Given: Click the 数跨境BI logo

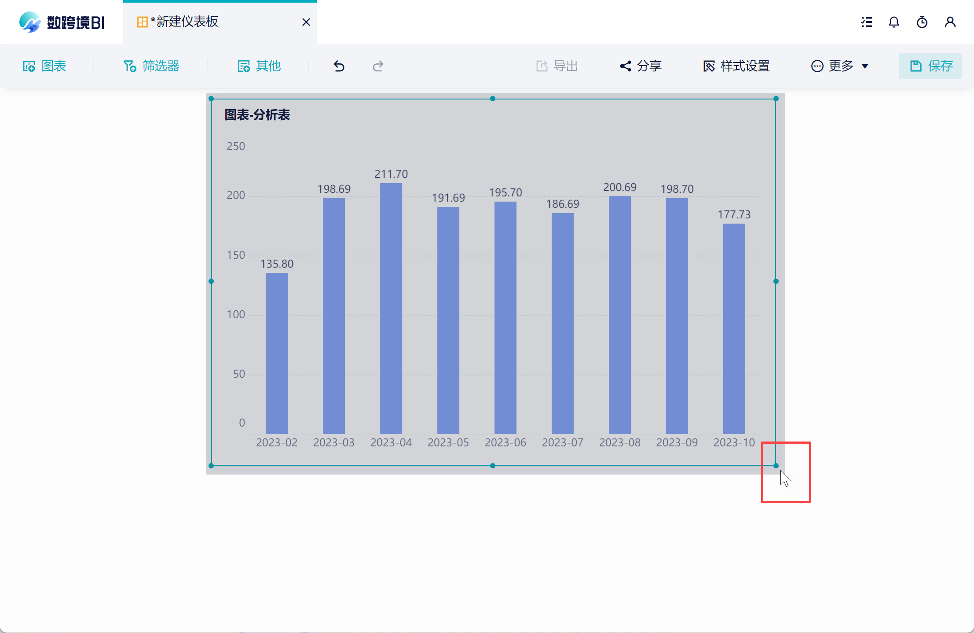Looking at the screenshot, I should point(62,22).
